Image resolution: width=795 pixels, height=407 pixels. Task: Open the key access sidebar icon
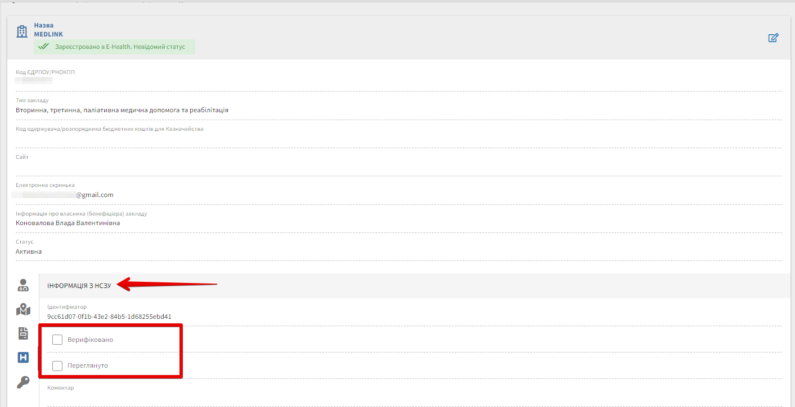(x=23, y=382)
